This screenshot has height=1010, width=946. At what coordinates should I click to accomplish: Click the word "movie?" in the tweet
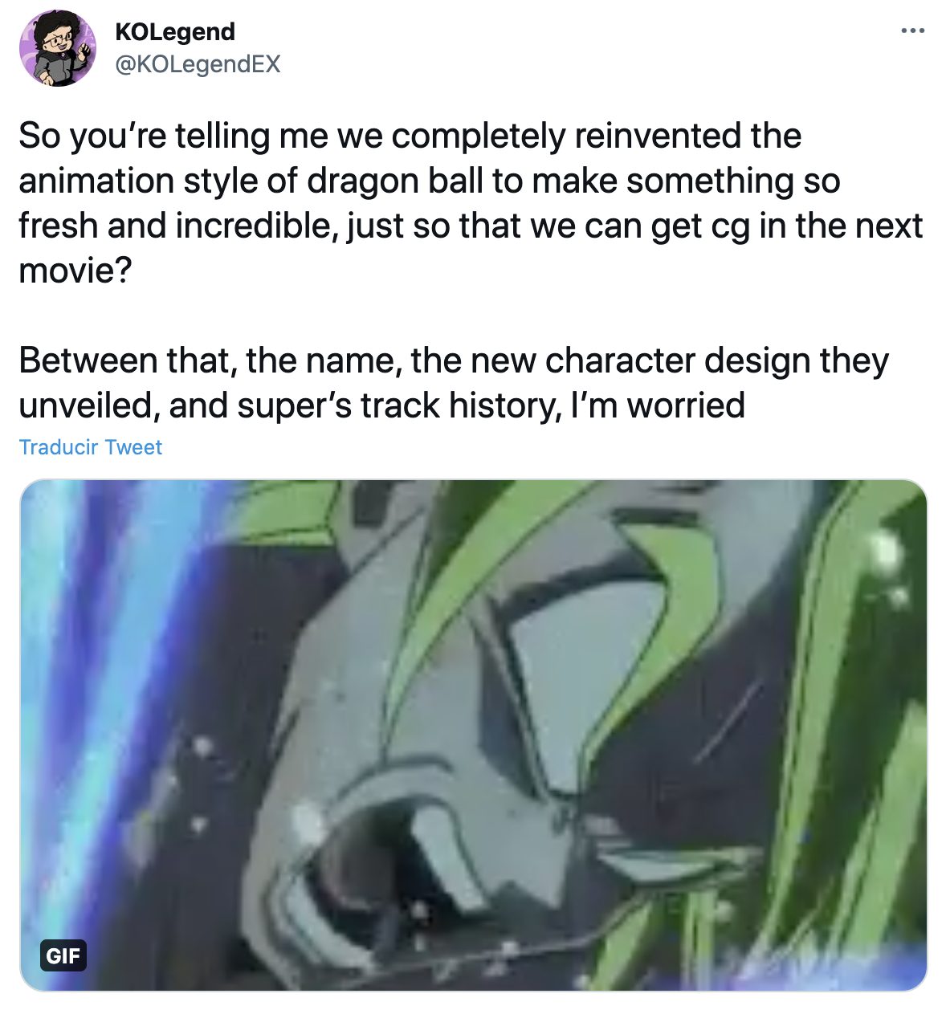tap(75, 271)
